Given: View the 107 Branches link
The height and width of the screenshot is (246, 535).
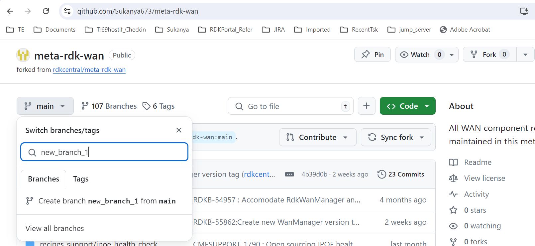Looking at the screenshot, I should click(x=109, y=106).
